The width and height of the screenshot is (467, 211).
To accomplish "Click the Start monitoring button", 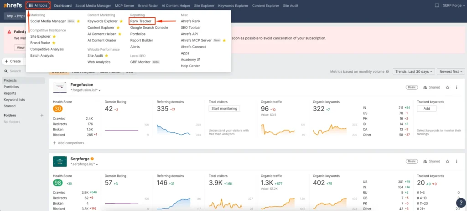I will (x=224, y=108).
